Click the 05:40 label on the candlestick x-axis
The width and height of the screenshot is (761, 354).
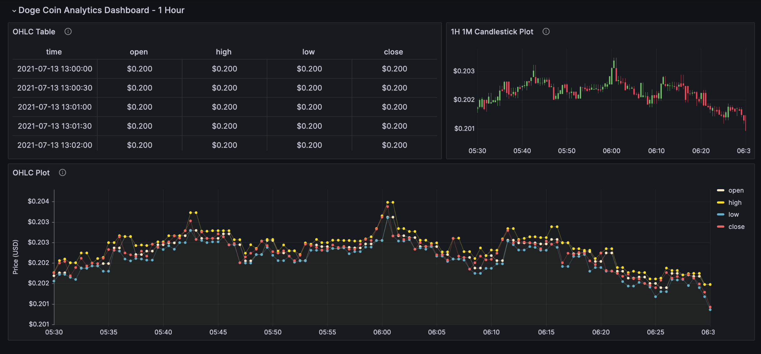[522, 151]
